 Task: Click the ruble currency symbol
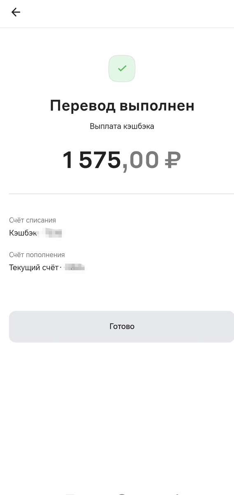point(173,160)
